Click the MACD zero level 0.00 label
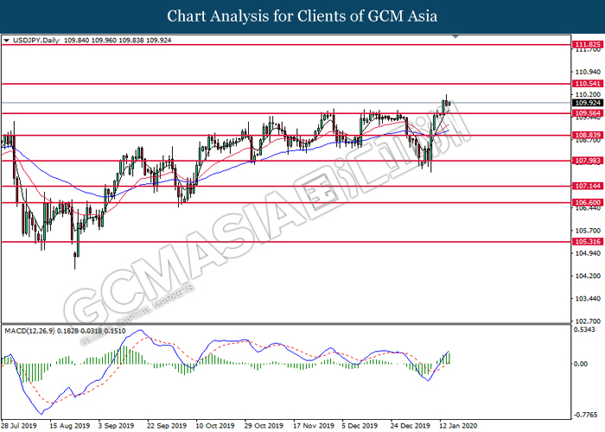Viewport: 605px width, 432px height. coord(581,364)
